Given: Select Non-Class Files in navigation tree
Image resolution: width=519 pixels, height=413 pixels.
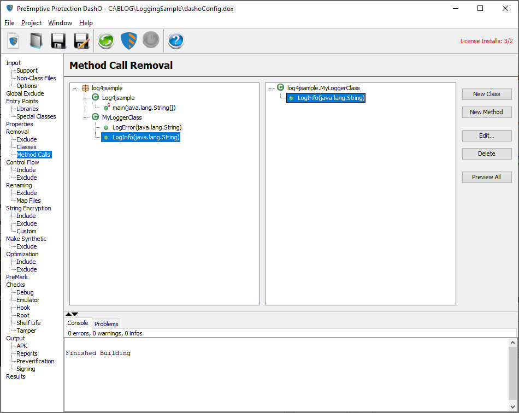Looking at the screenshot, I should [x=36, y=78].
